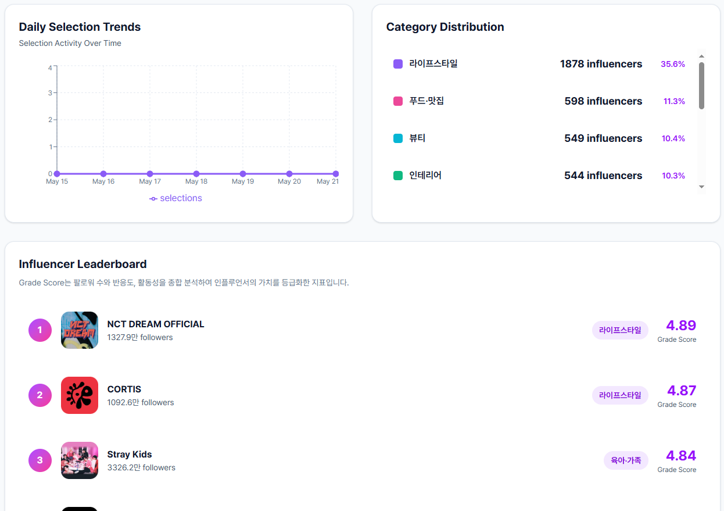The image size is (724, 511).
Task: Click the green swatch beside 인테리어
Action: [398, 176]
